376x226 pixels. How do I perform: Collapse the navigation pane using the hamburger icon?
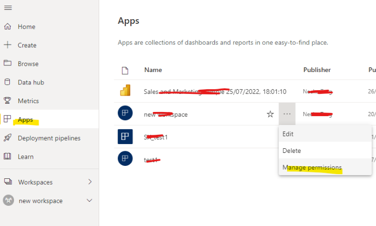point(8,8)
